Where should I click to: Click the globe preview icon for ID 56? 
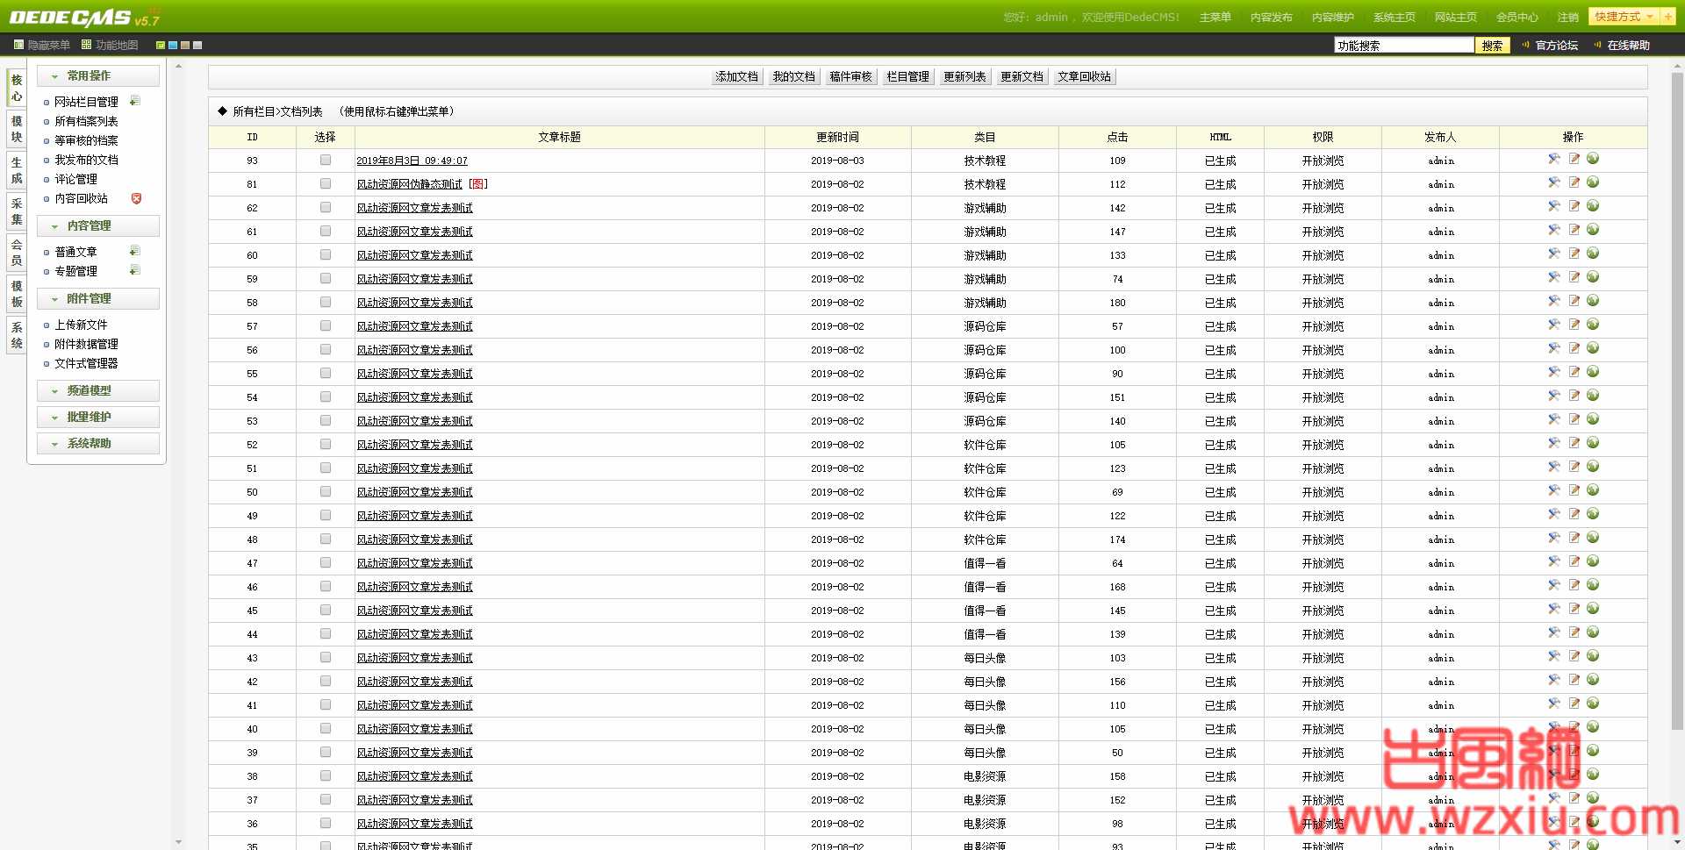1593,348
